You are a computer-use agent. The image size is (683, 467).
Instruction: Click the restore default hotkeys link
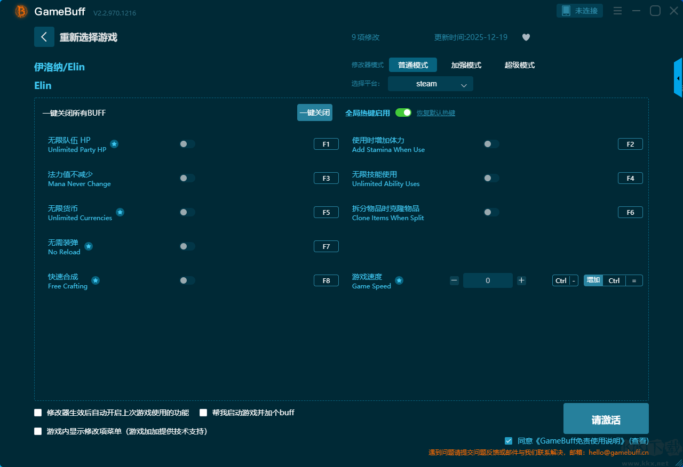pyautogui.click(x=435, y=113)
